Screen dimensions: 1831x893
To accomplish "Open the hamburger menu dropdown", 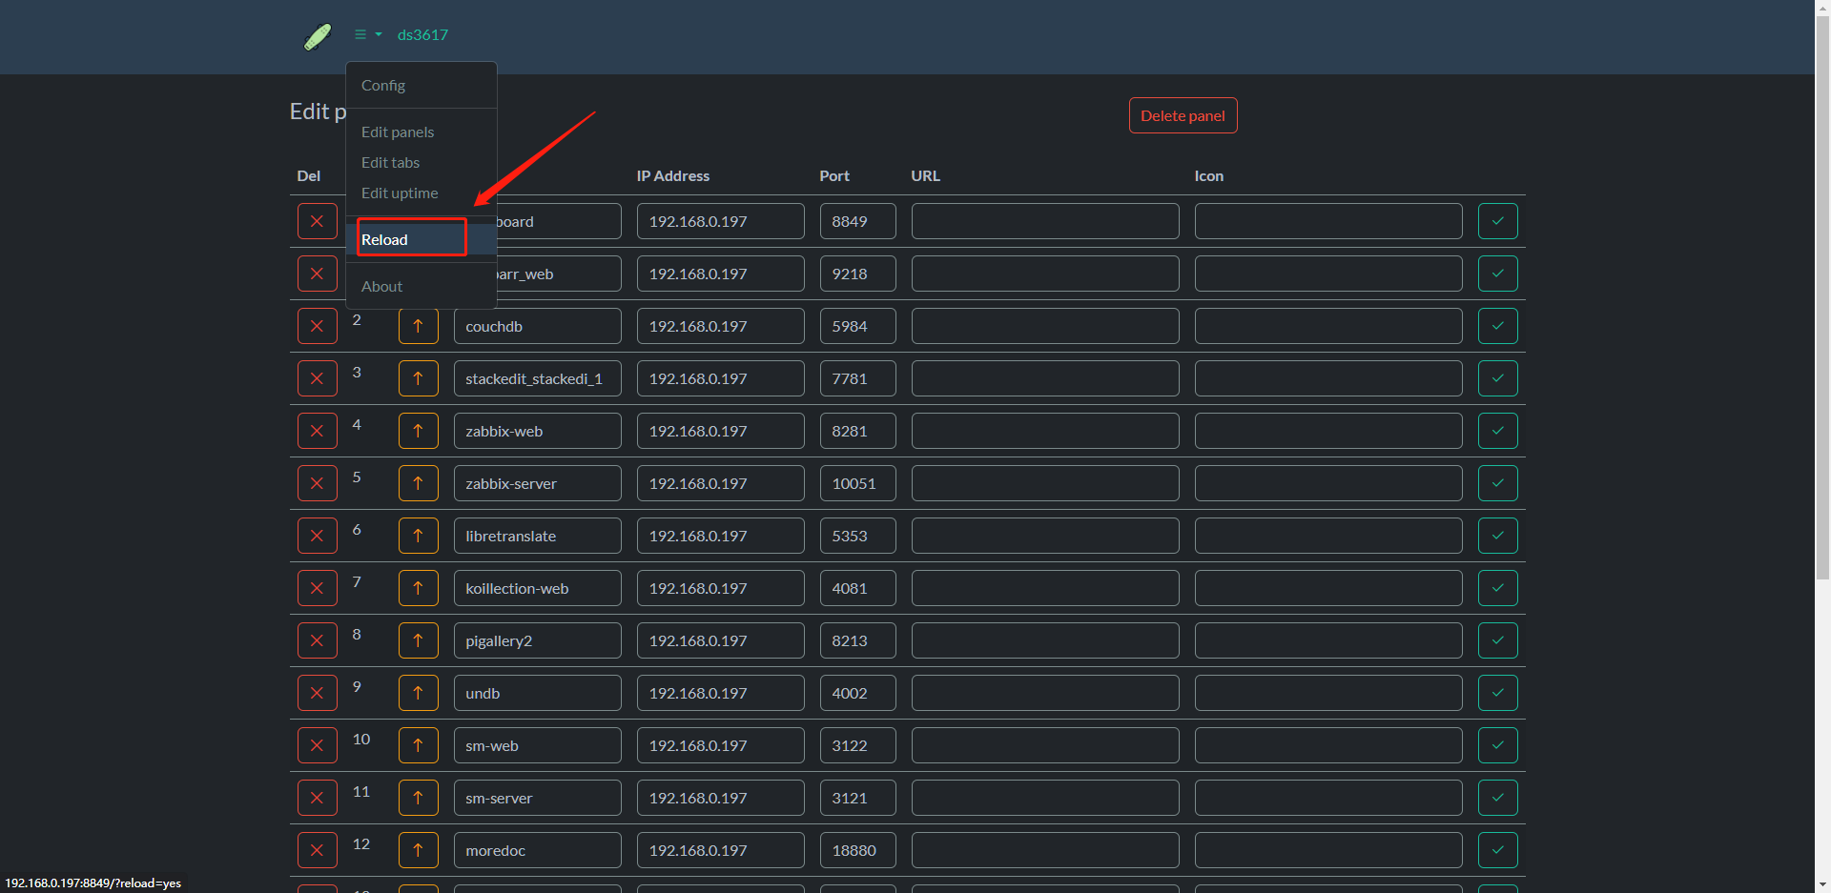I will click(368, 34).
